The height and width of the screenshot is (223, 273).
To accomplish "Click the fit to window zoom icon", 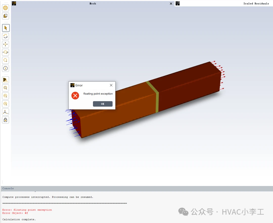I will [x=6, y=88].
